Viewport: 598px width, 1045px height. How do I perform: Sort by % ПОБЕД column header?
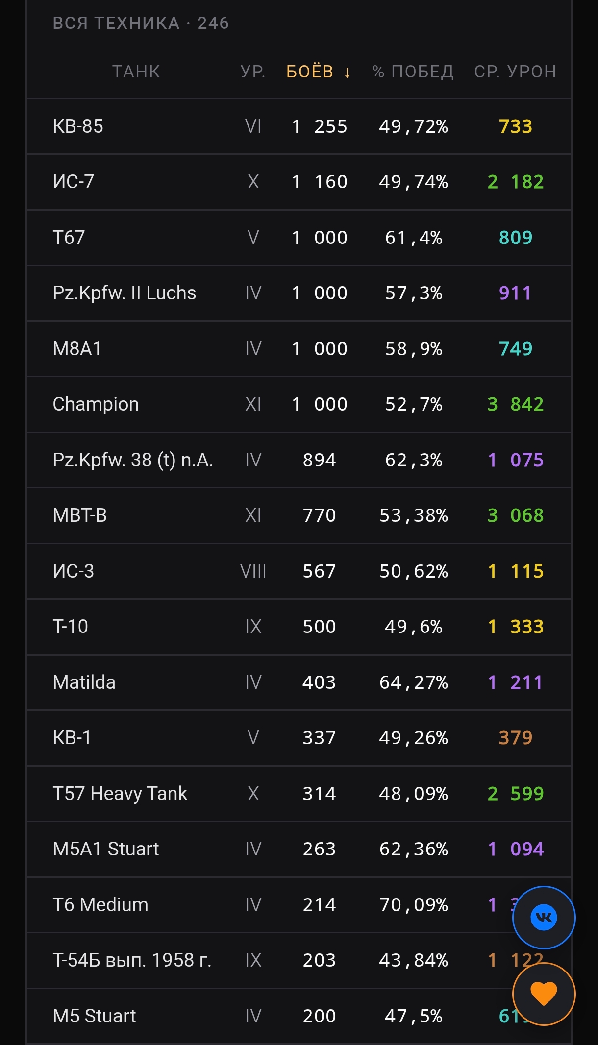click(x=413, y=72)
